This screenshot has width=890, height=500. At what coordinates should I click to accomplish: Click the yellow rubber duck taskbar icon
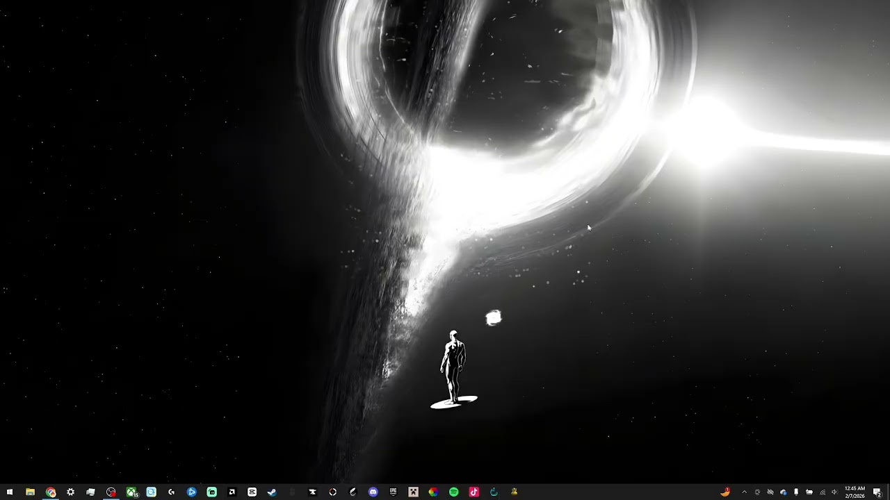tap(514, 492)
